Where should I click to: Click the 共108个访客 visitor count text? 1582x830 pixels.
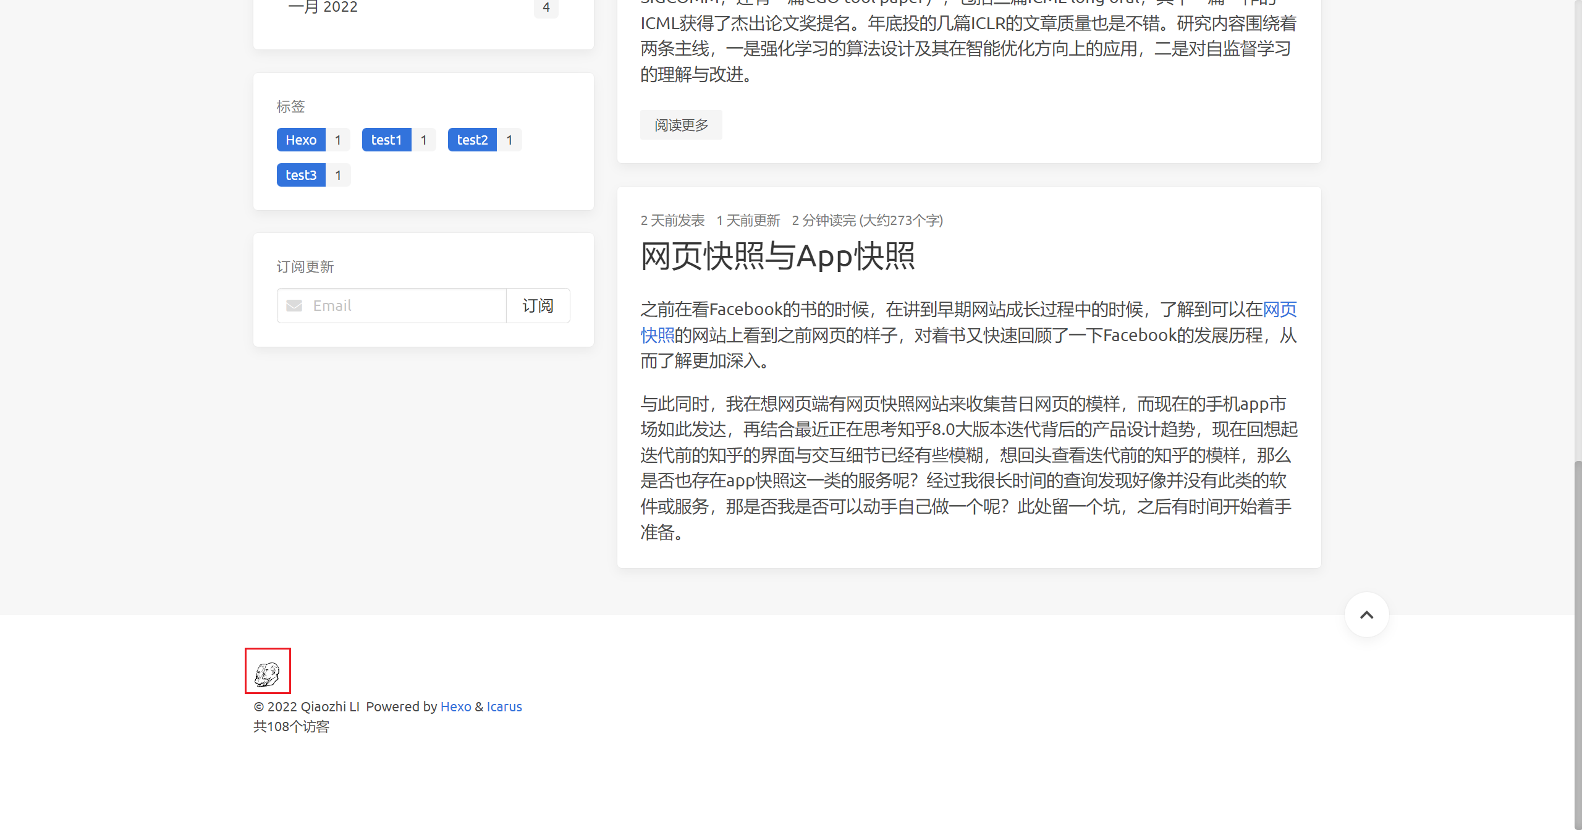click(x=291, y=726)
